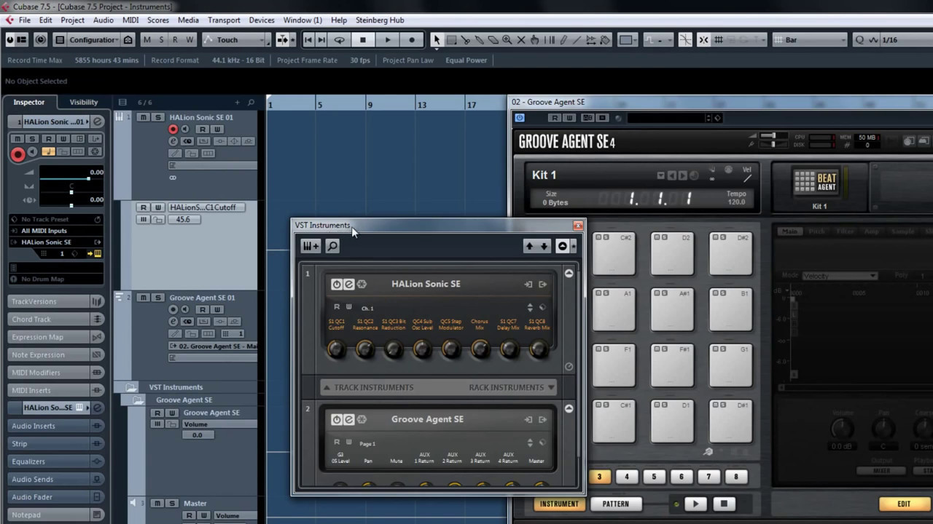Collapse HALion Sonic SE rack slot controls
This screenshot has width=933, height=524.
pos(569,273)
